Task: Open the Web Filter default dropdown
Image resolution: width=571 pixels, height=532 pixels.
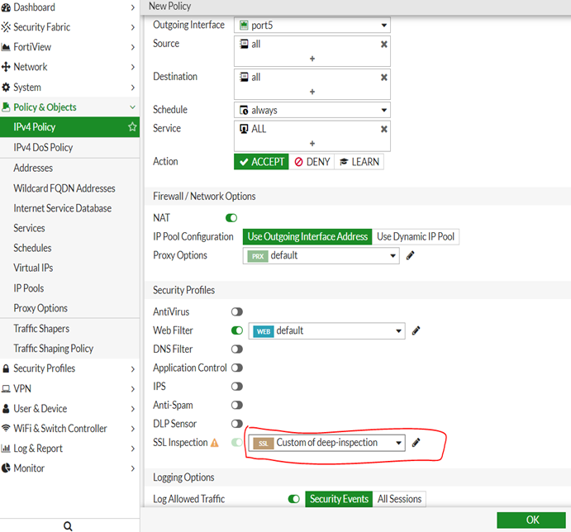Action: [326, 330]
